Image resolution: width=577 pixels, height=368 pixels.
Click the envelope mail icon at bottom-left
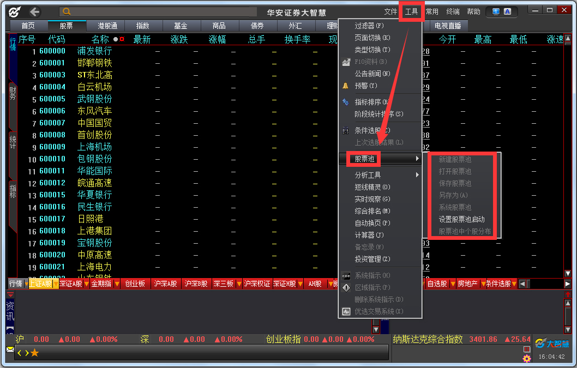pos(10,349)
